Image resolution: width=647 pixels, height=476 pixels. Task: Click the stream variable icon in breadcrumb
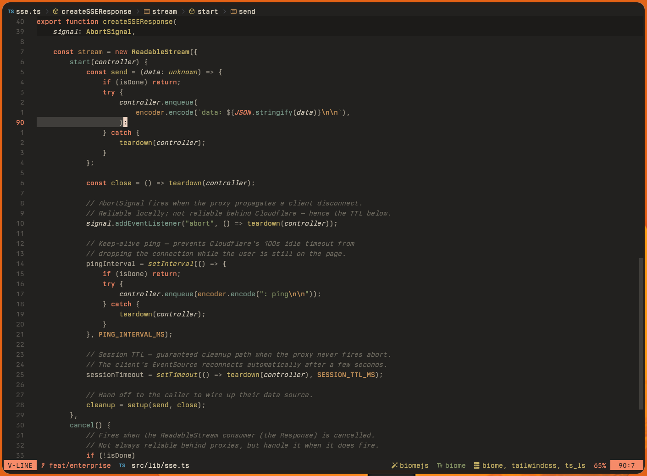(147, 11)
